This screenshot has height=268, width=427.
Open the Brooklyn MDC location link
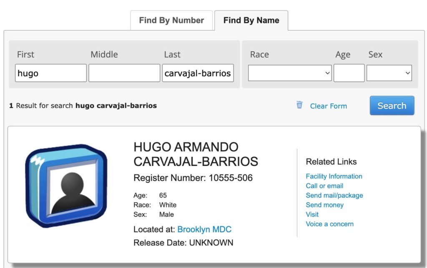pyautogui.click(x=204, y=229)
